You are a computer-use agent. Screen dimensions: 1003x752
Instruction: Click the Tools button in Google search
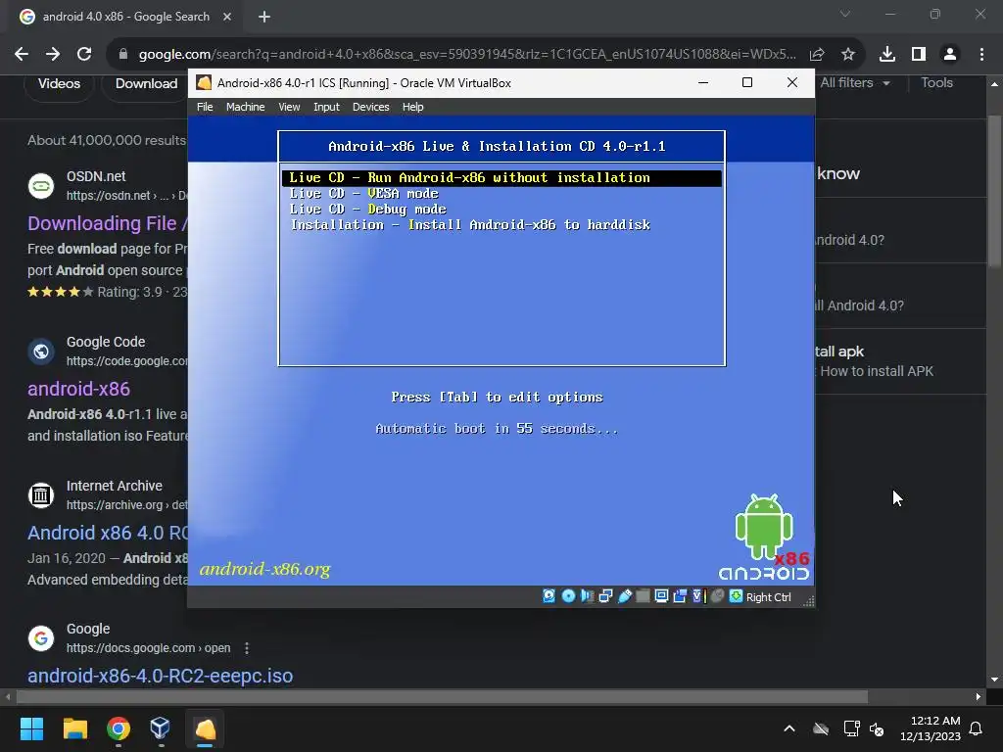coord(936,82)
